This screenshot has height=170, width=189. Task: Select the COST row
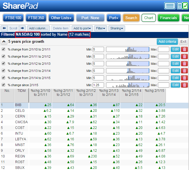(x=95, y=128)
